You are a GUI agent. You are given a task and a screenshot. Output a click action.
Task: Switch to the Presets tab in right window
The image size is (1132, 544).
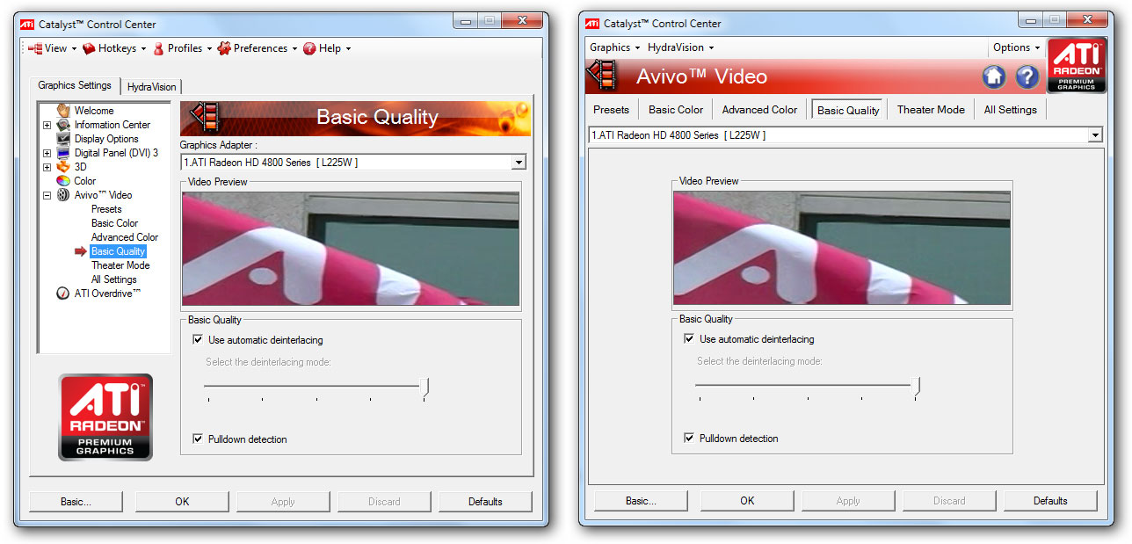coord(611,110)
